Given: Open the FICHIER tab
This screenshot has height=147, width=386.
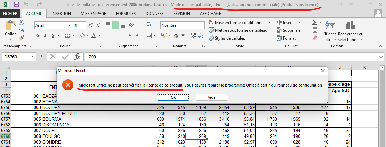Looking at the screenshot, I should [10, 14].
